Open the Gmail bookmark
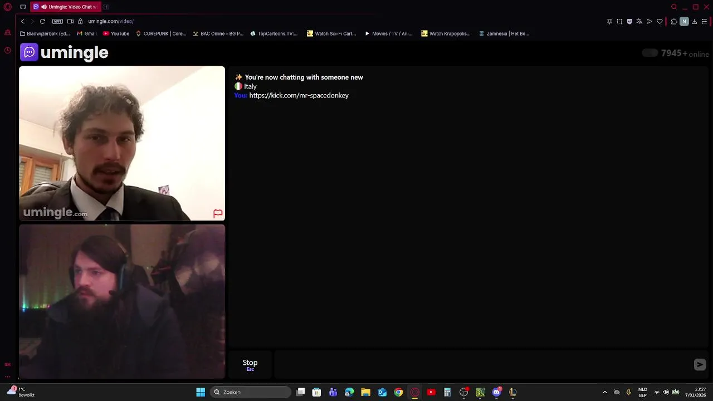713x401 pixels. [x=87, y=33]
